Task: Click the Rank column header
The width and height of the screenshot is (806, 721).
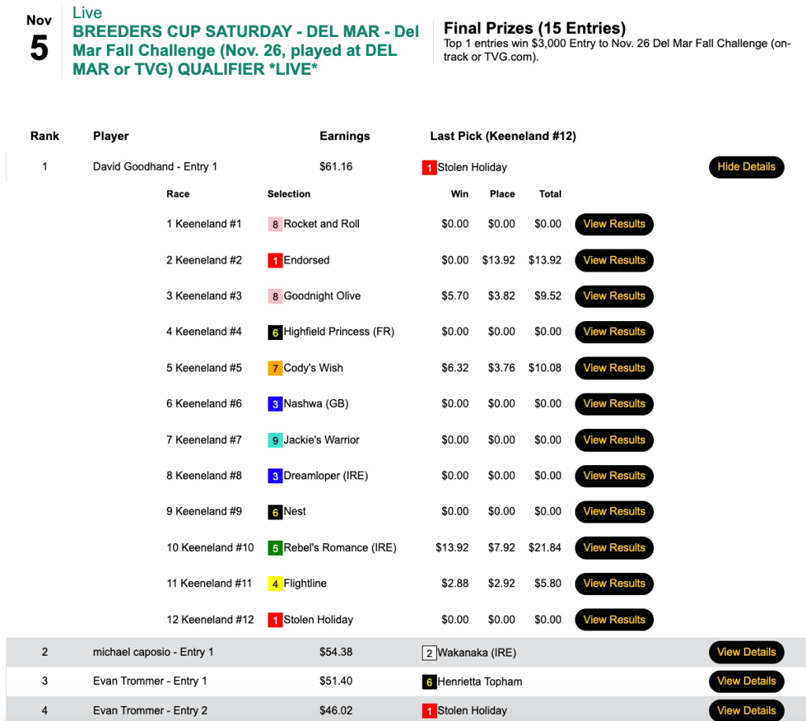Action: tap(45, 136)
